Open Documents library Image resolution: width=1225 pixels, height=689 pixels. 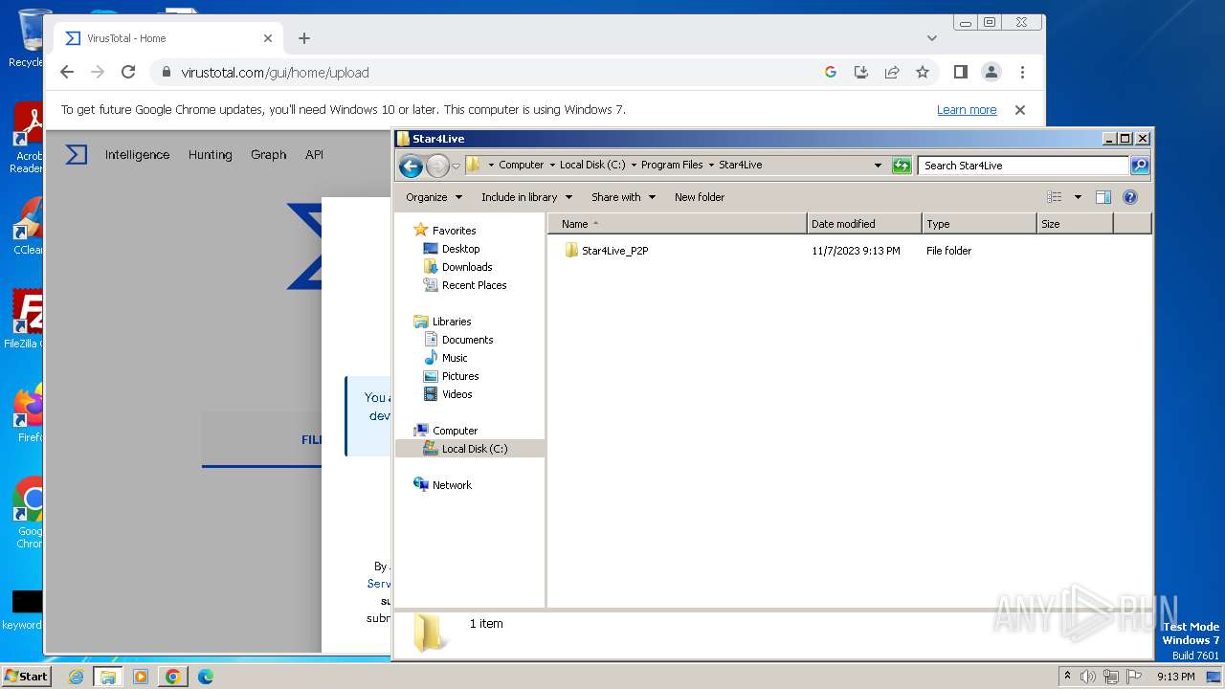coord(467,340)
